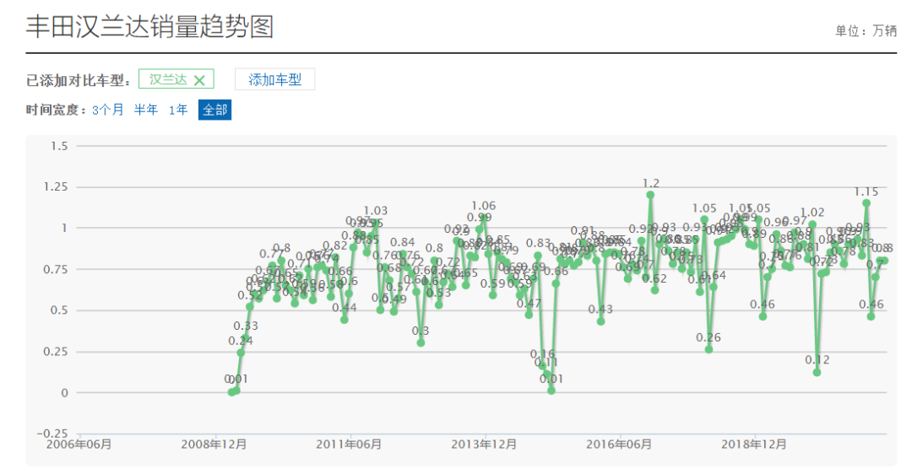
Task: Click the 2011年06月 axis label
Action: (x=349, y=445)
